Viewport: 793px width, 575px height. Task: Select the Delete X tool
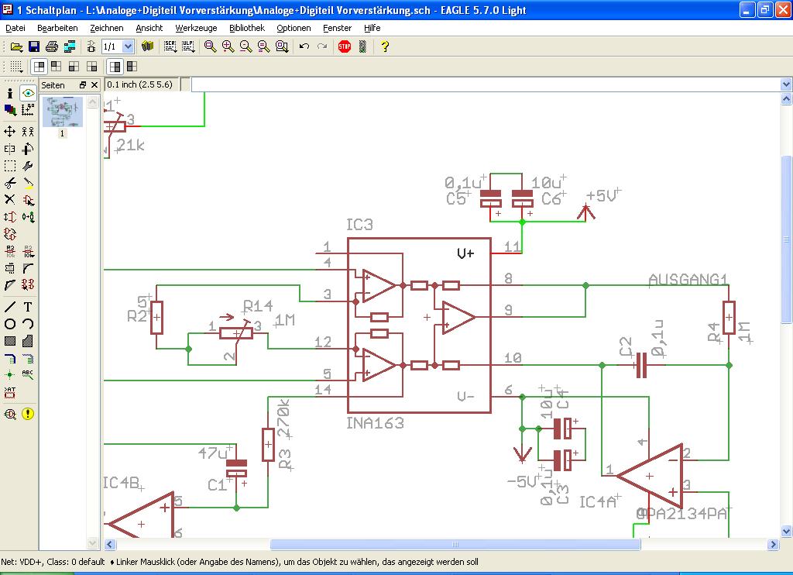pos(9,199)
